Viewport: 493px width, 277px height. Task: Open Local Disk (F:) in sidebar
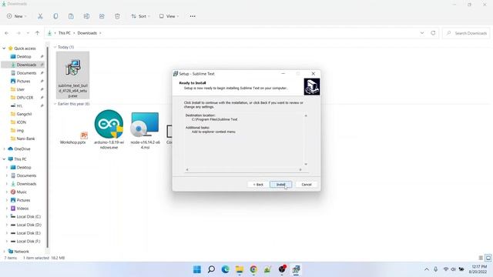(x=29, y=241)
